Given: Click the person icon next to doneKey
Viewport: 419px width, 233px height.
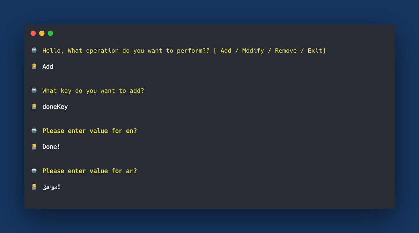Looking at the screenshot, I should [x=34, y=106].
